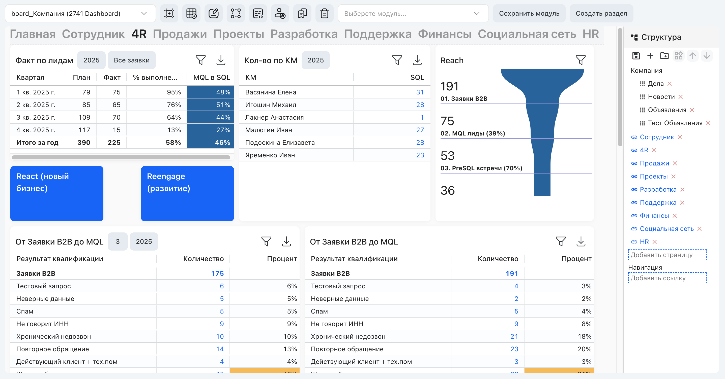This screenshot has width=725, height=379.
Task: Switch to the Продажи tab
Action: (x=180, y=34)
